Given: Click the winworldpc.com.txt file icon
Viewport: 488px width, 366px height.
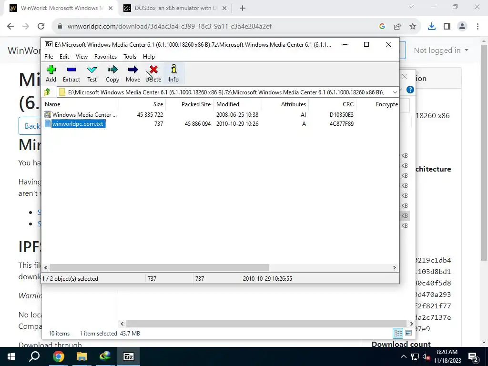Looking at the screenshot, I should click(47, 123).
